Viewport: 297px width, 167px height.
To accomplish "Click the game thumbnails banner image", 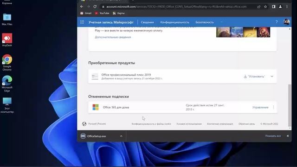I will coord(243,32).
